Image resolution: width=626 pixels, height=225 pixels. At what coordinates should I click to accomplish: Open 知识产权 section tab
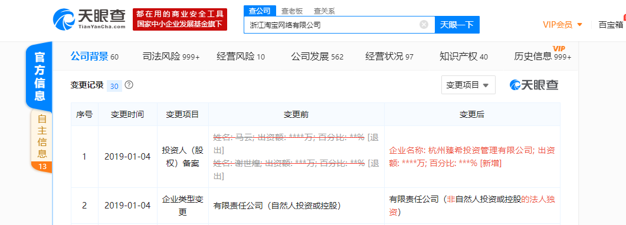click(x=464, y=57)
